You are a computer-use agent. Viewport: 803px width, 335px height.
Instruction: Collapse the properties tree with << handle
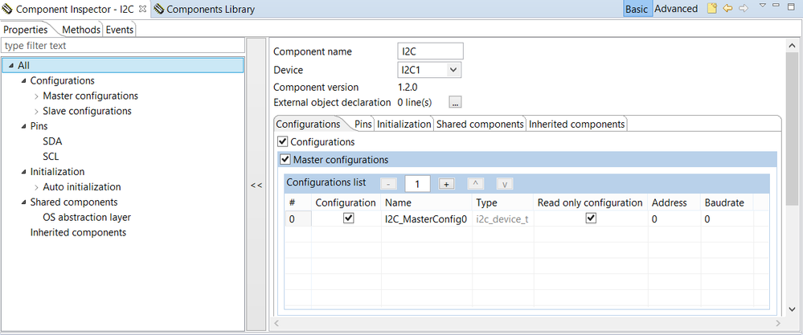tap(256, 185)
